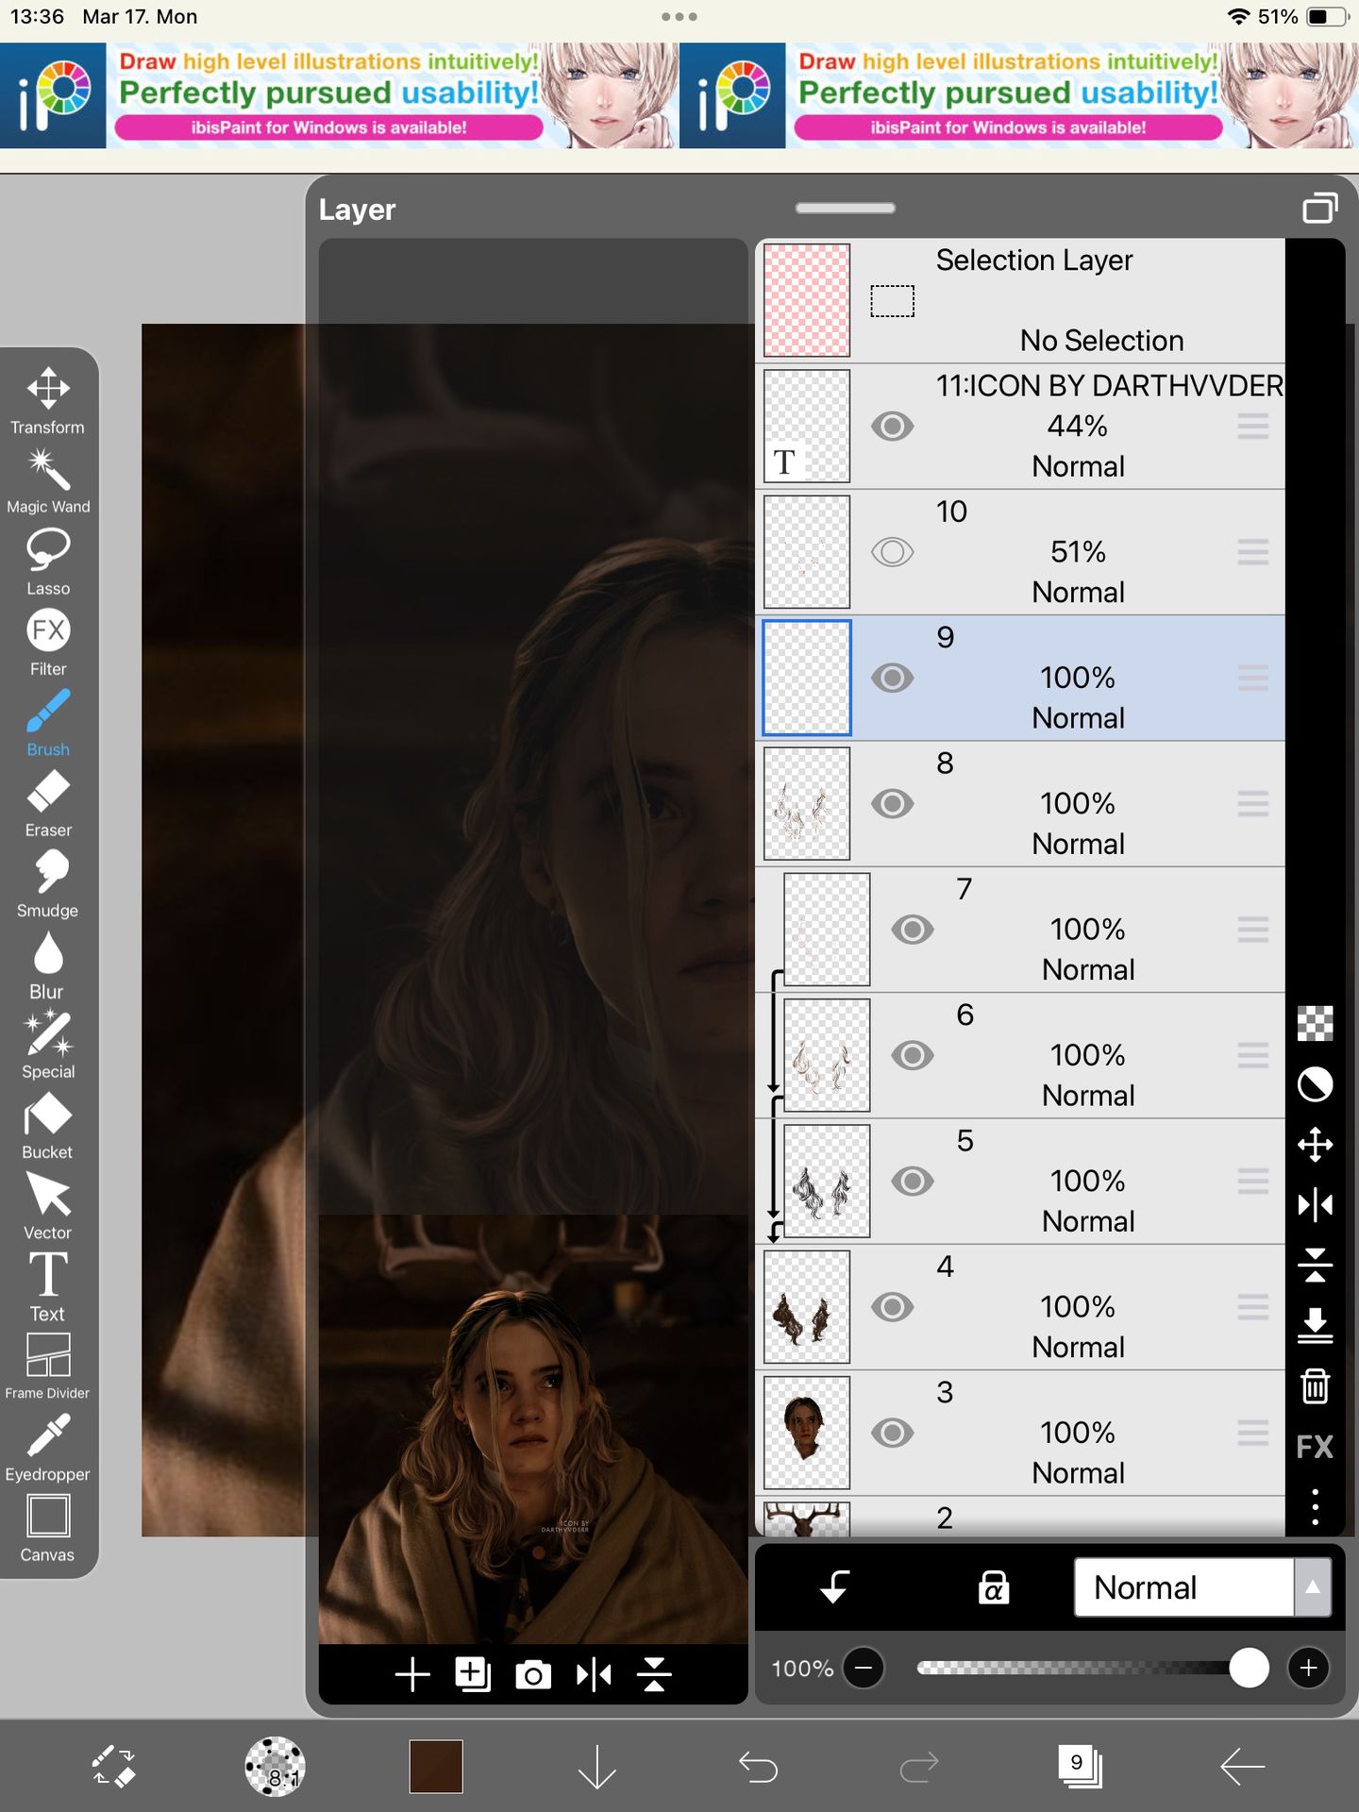Select layer 4 hair thumbnail
Image resolution: width=1359 pixels, height=1812 pixels.
pyautogui.click(x=807, y=1307)
